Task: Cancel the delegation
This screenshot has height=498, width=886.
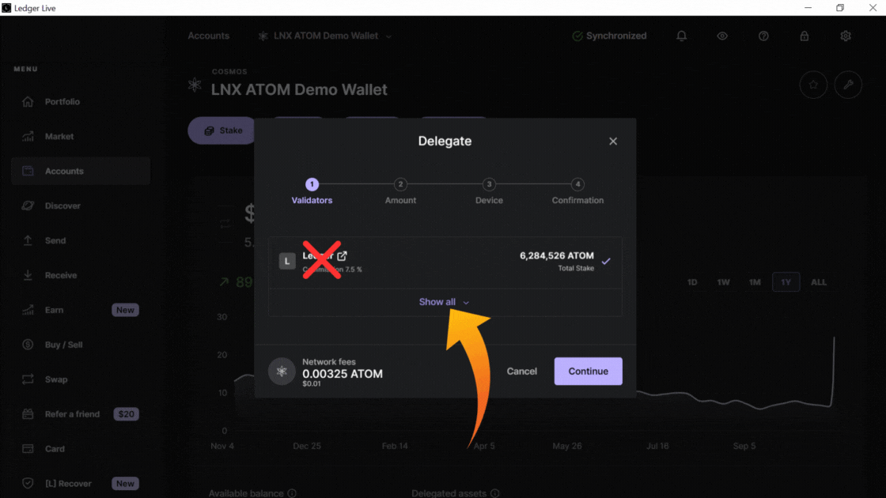Action: [x=521, y=371]
